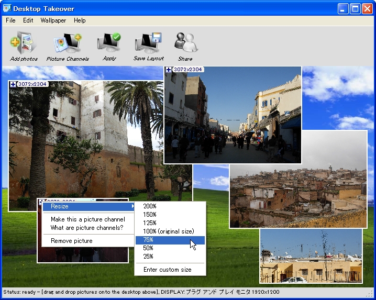Select What are picture channels?

click(87, 228)
